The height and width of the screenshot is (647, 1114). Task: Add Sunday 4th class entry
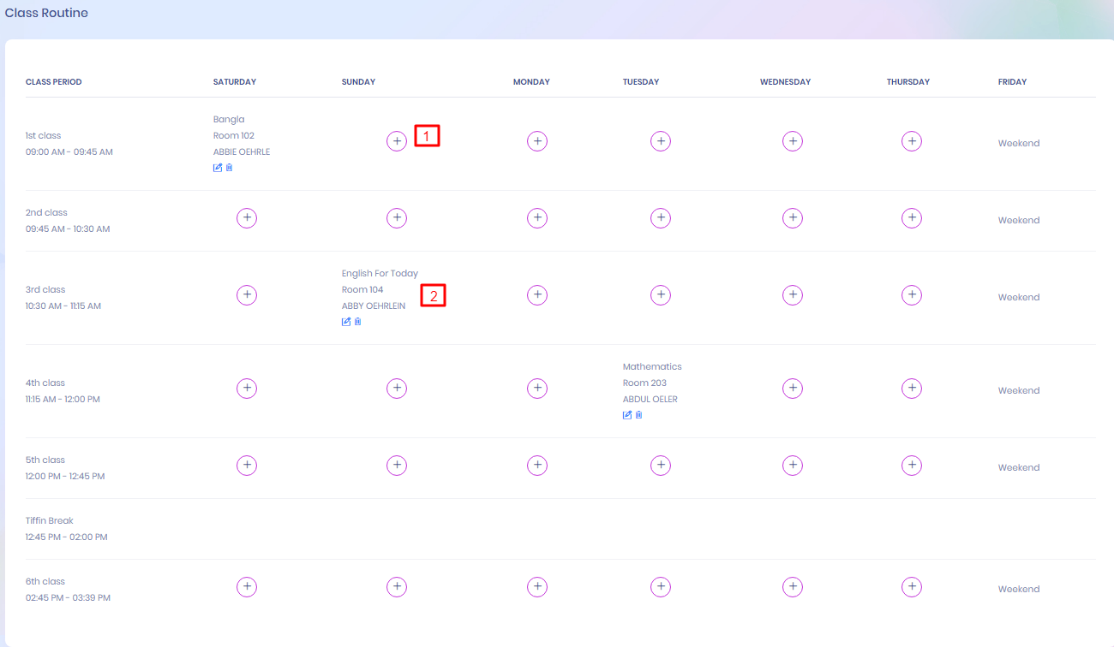click(397, 389)
